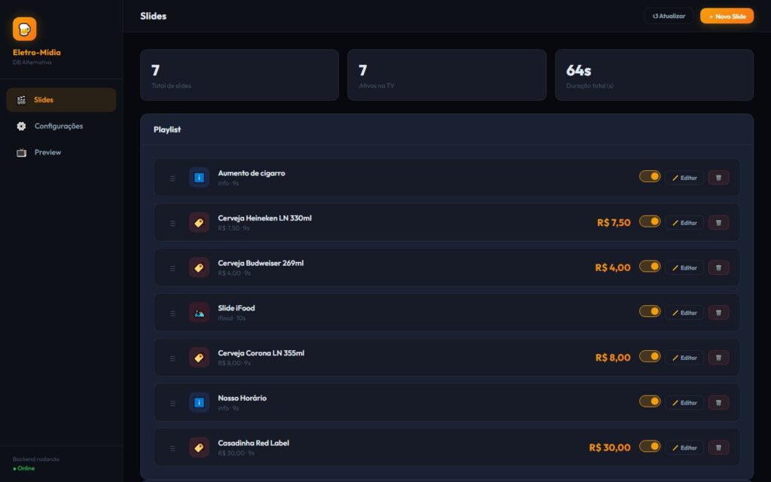This screenshot has width=771, height=482.
Task: Delete the Aumento de cigarro slide
Action: [x=718, y=178]
